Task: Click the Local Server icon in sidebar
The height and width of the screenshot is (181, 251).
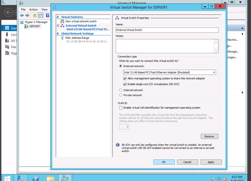Action: coord(7,34)
